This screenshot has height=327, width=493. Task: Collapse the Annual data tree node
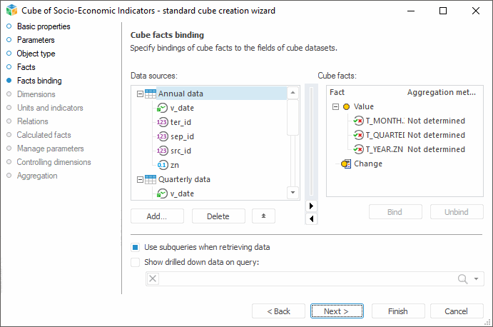[139, 94]
